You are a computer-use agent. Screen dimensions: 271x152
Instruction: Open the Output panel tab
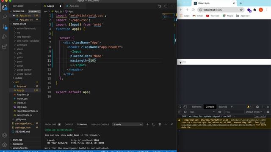pos(69,125)
